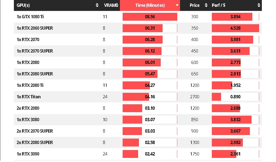The image size is (276, 162).
Task: Select the Time (Minutes) column header text
Action: tap(150, 5)
